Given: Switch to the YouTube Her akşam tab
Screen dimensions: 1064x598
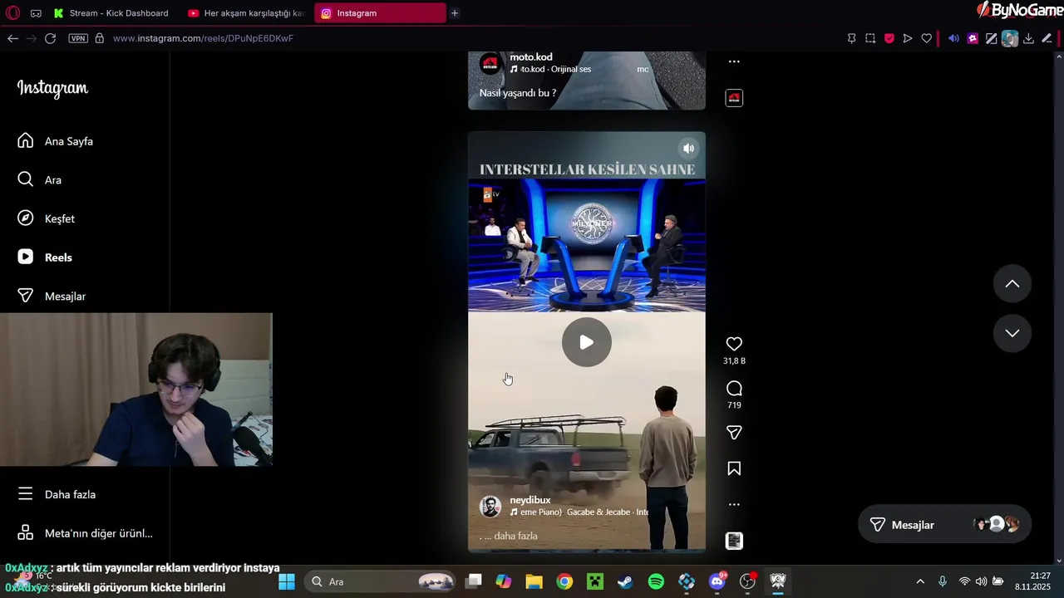Looking at the screenshot, I should click(247, 13).
